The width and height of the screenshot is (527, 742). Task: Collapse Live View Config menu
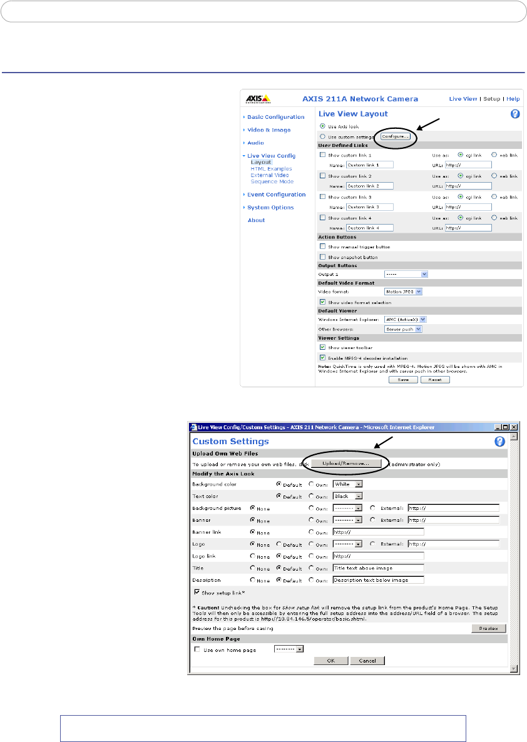[271, 156]
